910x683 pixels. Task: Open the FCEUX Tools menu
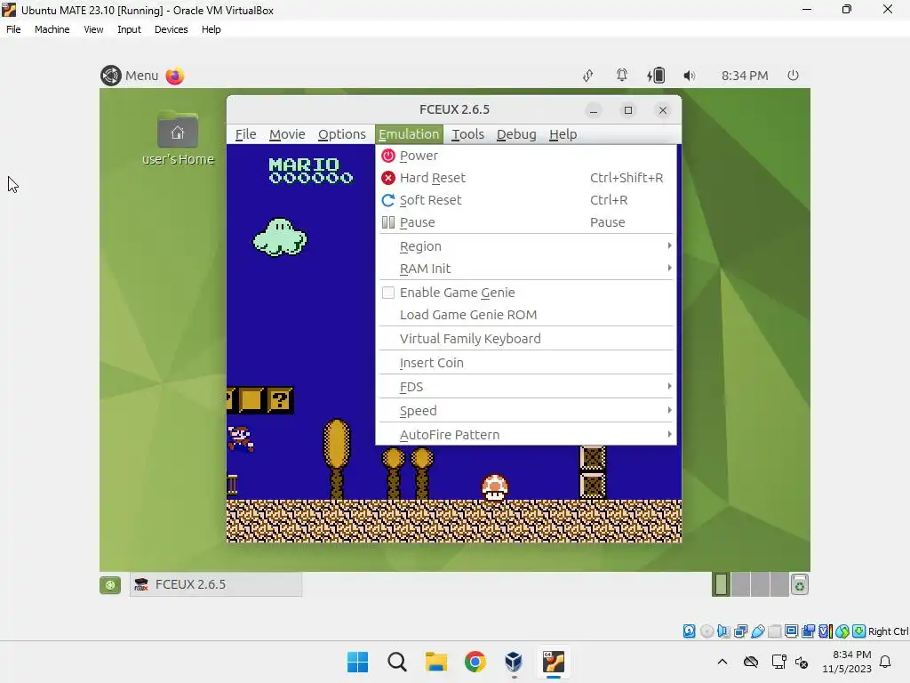coord(467,134)
